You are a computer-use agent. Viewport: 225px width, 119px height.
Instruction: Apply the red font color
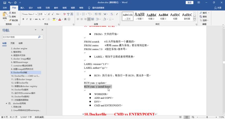(x=60, y=19)
